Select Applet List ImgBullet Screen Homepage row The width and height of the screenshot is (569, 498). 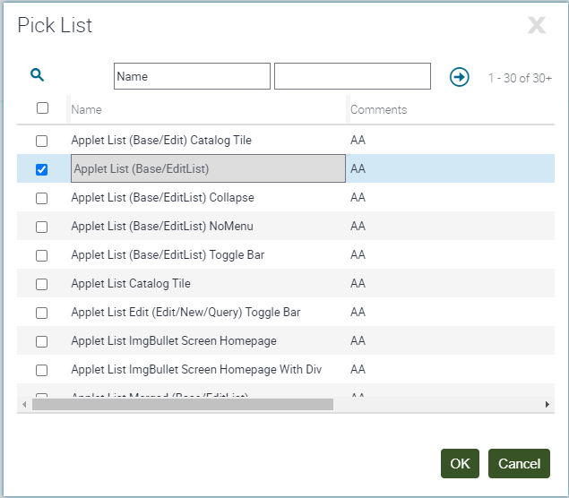click(174, 341)
